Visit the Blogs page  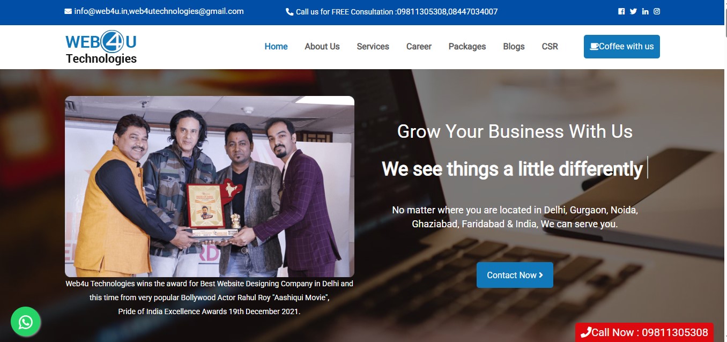[x=514, y=47]
